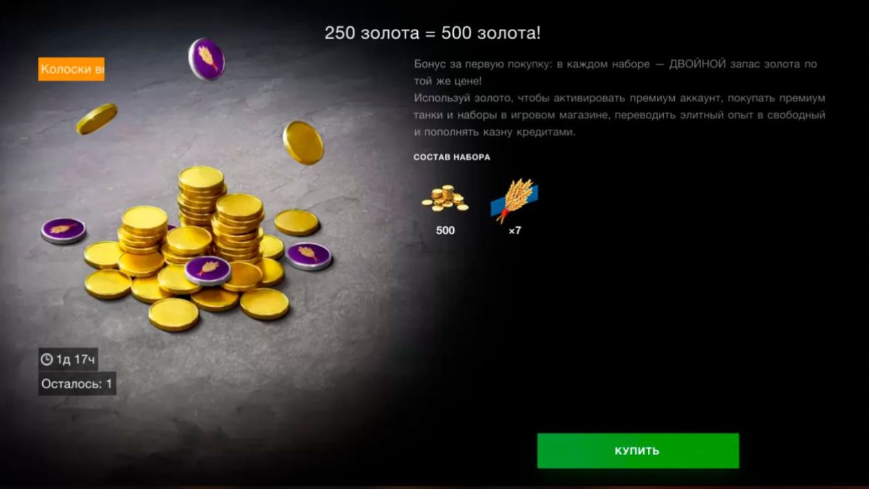Click the 500 quantity under gold coins
869x489 pixels.
446,231
